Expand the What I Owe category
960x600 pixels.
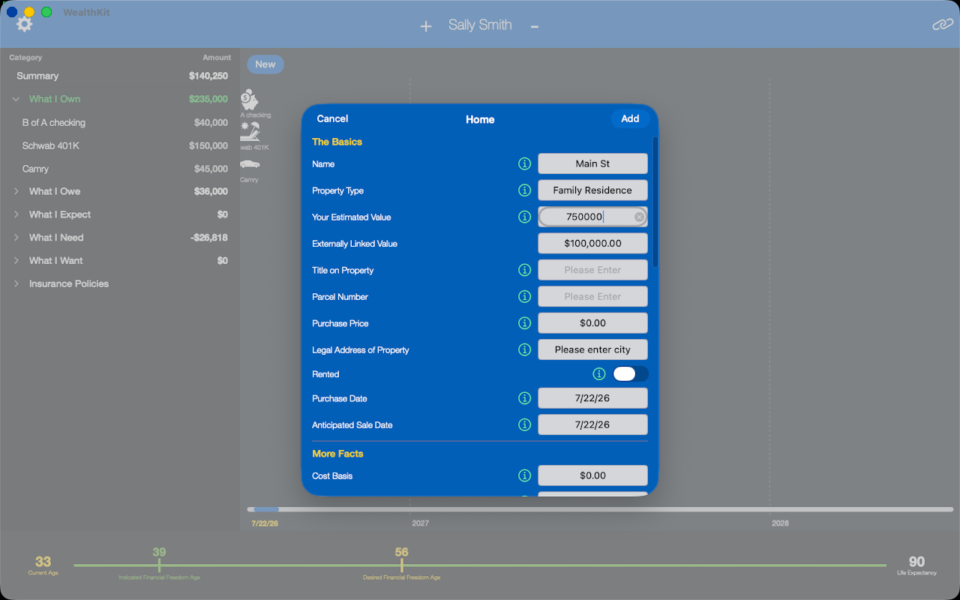coord(16,191)
